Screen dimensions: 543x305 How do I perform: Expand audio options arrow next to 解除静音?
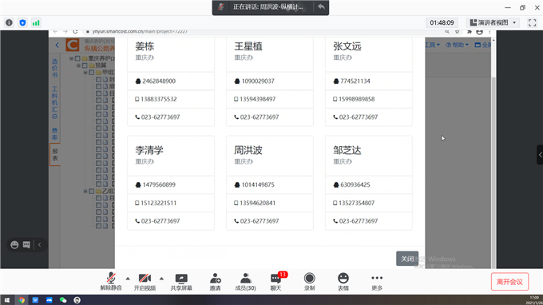(128, 279)
